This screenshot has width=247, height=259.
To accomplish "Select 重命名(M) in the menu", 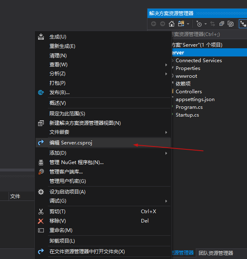I will [x=103, y=230].
